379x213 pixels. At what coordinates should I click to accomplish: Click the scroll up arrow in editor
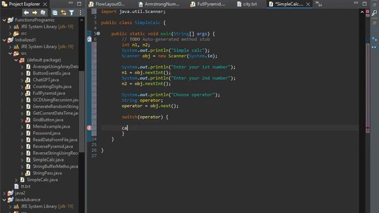(x=362, y=12)
